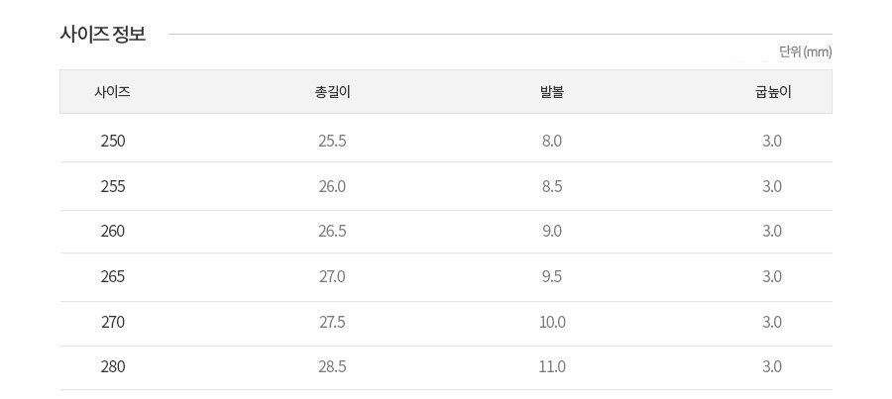Select the size 270 row label
Viewport: 892px width, 399px height.
coord(113,322)
